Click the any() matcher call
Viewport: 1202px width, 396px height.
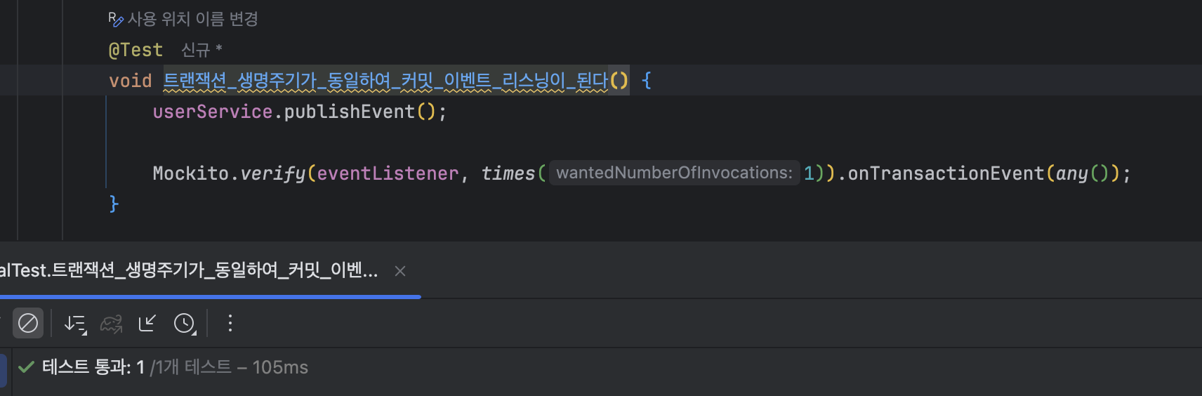tap(1081, 173)
